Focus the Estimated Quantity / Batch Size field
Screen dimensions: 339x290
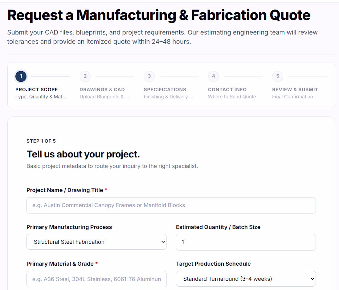coord(246,242)
